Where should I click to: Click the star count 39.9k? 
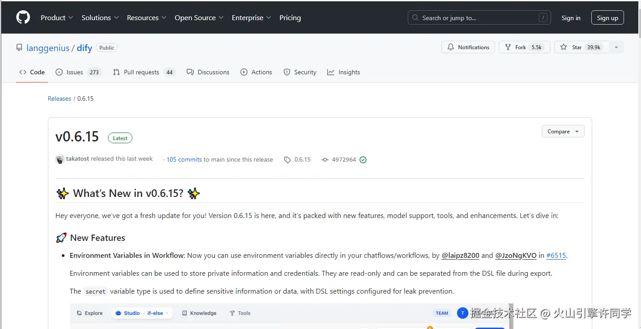click(594, 47)
